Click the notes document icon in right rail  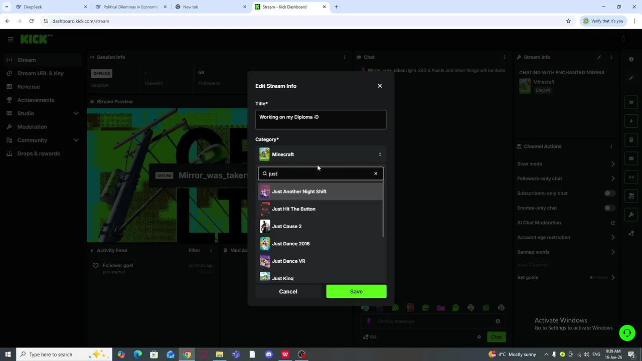pos(631,140)
